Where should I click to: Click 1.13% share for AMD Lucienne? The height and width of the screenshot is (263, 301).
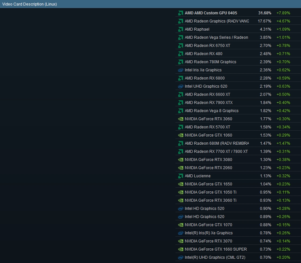click(x=265, y=176)
